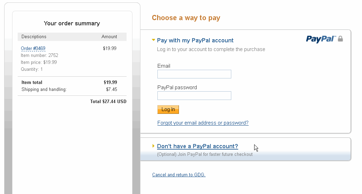
Task: Click the Amount column header
Action: click(x=109, y=36)
